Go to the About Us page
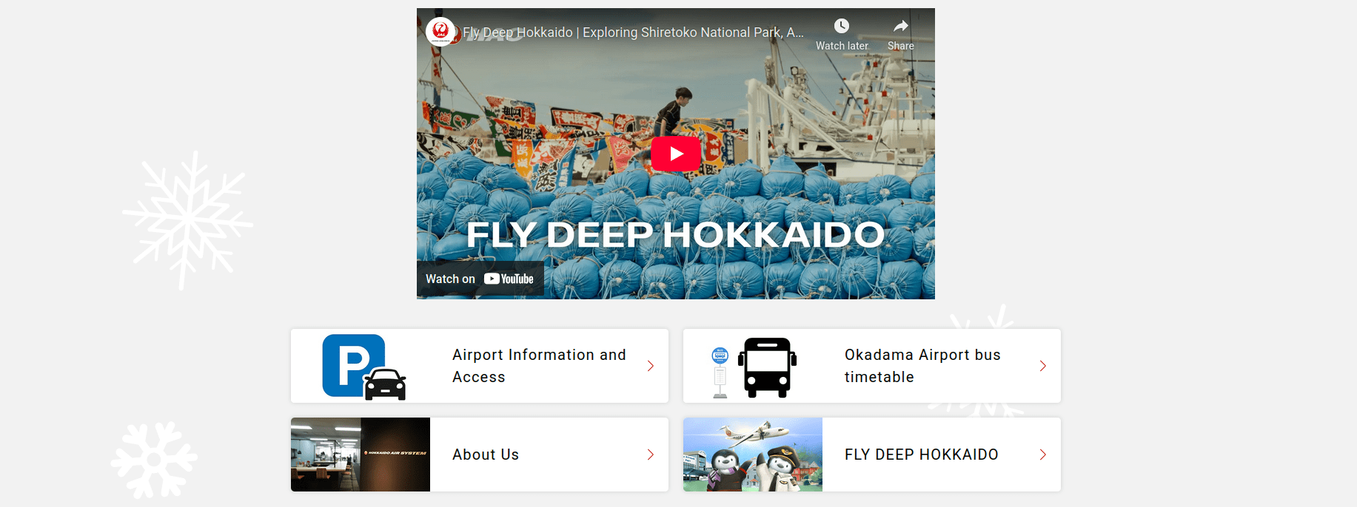The image size is (1357, 507). pyautogui.click(x=486, y=455)
